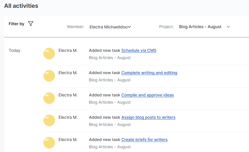
Task: Click project name under Schedule via CMS
Action: pyautogui.click(x=110, y=58)
